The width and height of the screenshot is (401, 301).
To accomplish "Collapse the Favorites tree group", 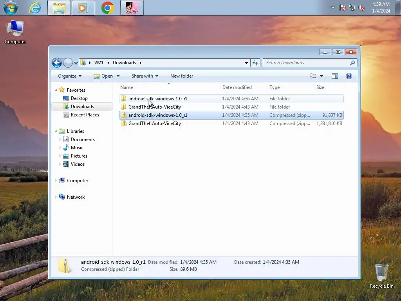I will [x=56, y=90].
